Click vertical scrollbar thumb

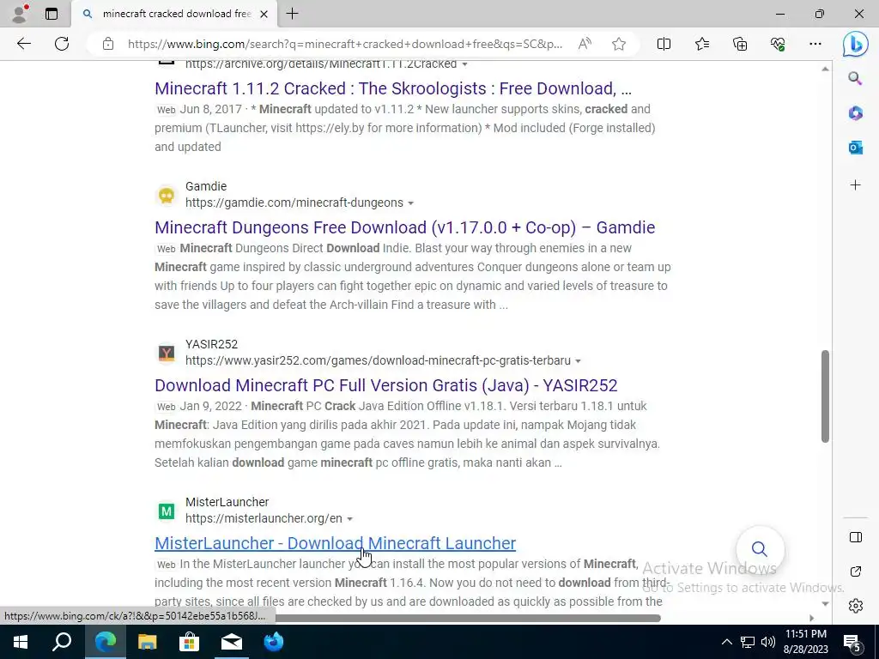[x=825, y=396]
